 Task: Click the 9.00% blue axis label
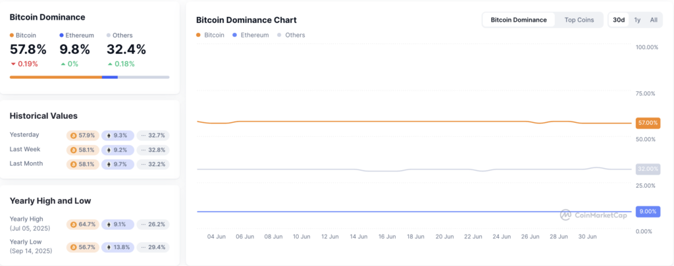[x=648, y=211]
